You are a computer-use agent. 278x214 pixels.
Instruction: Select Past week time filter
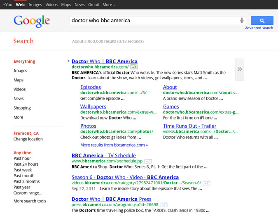[23, 170]
